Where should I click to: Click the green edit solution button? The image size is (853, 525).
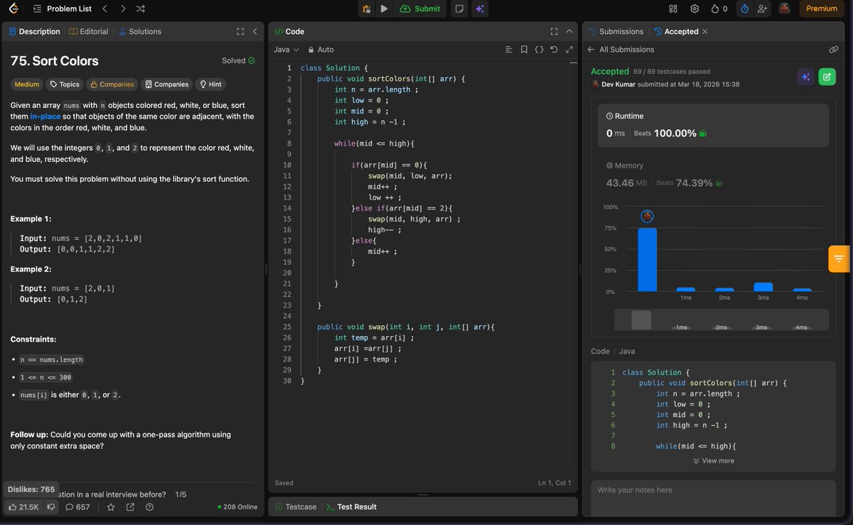coord(827,77)
